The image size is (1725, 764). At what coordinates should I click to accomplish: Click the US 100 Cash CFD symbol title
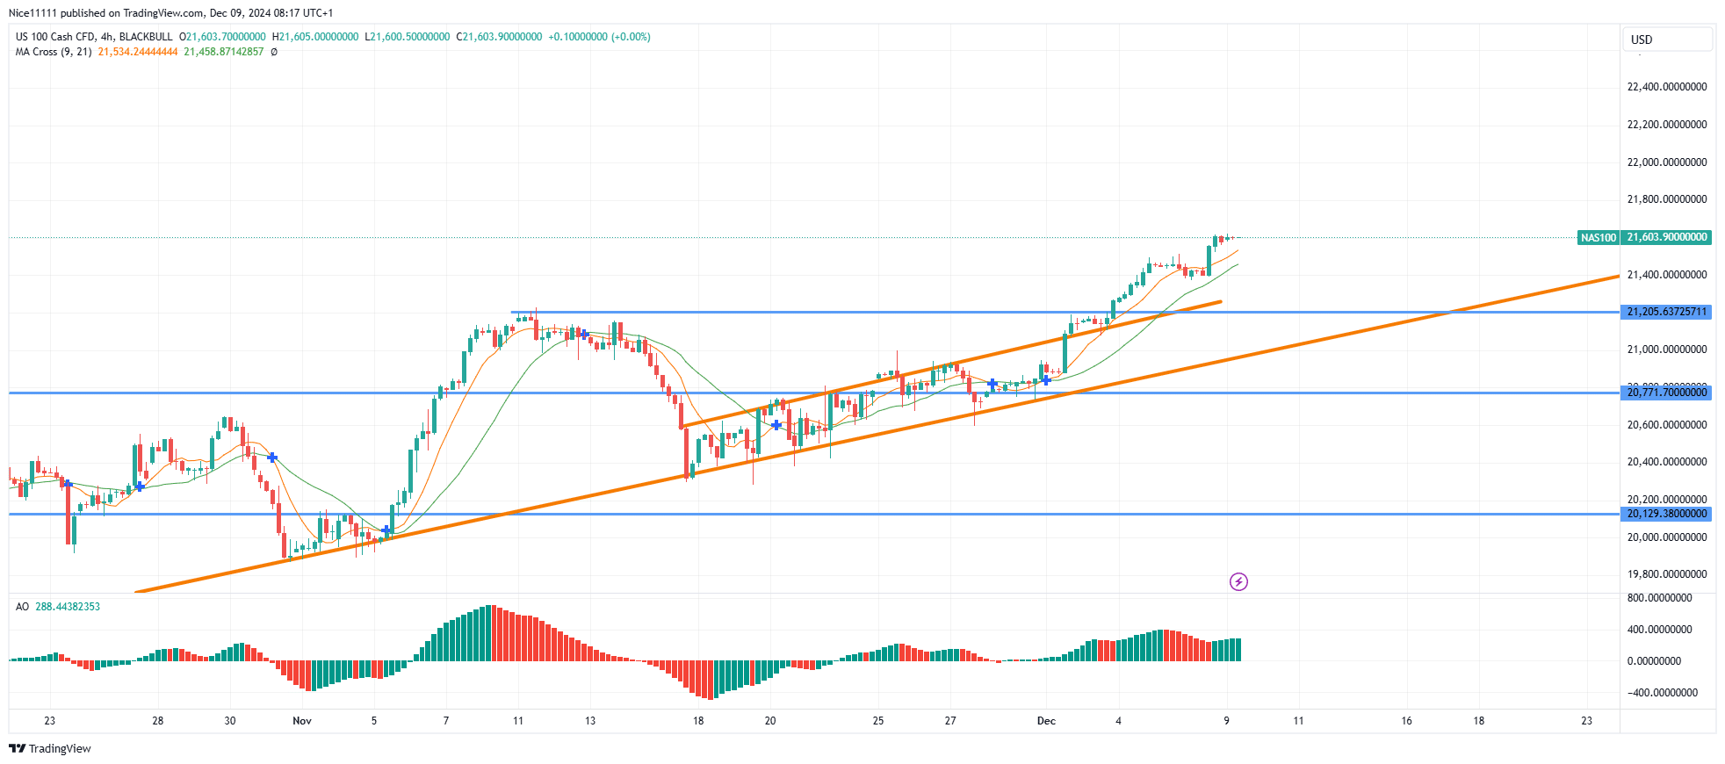coord(94,37)
